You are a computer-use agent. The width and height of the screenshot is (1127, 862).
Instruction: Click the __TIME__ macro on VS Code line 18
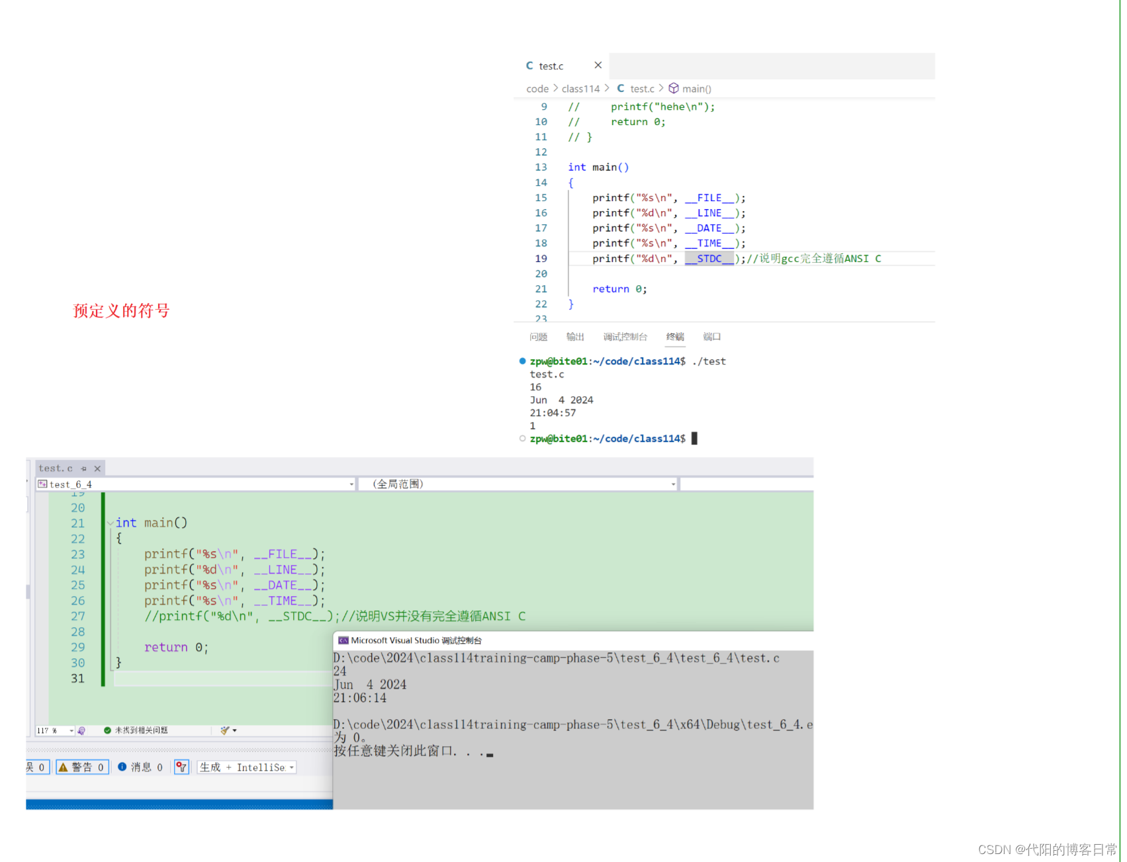[x=709, y=243]
